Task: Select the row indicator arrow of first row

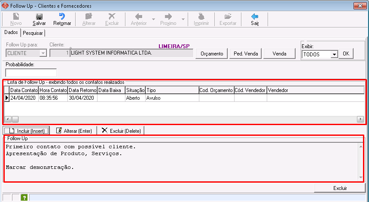Action: tap(7, 98)
